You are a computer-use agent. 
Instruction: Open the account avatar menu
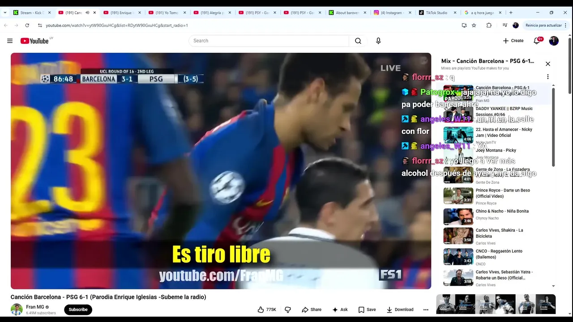(554, 41)
